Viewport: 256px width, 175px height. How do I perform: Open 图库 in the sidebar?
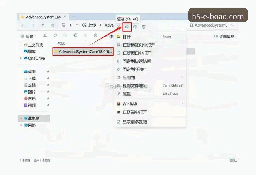click(x=30, y=52)
